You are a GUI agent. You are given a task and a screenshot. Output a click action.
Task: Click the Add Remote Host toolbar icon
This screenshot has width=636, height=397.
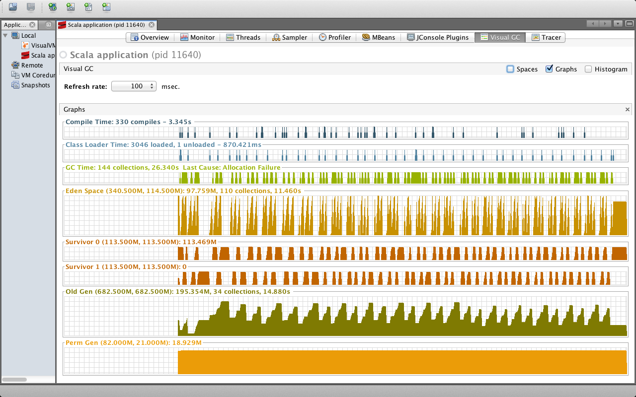pyautogui.click(x=53, y=6)
